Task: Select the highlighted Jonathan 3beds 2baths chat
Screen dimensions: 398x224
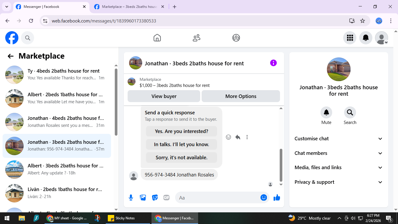Action: 57,146
